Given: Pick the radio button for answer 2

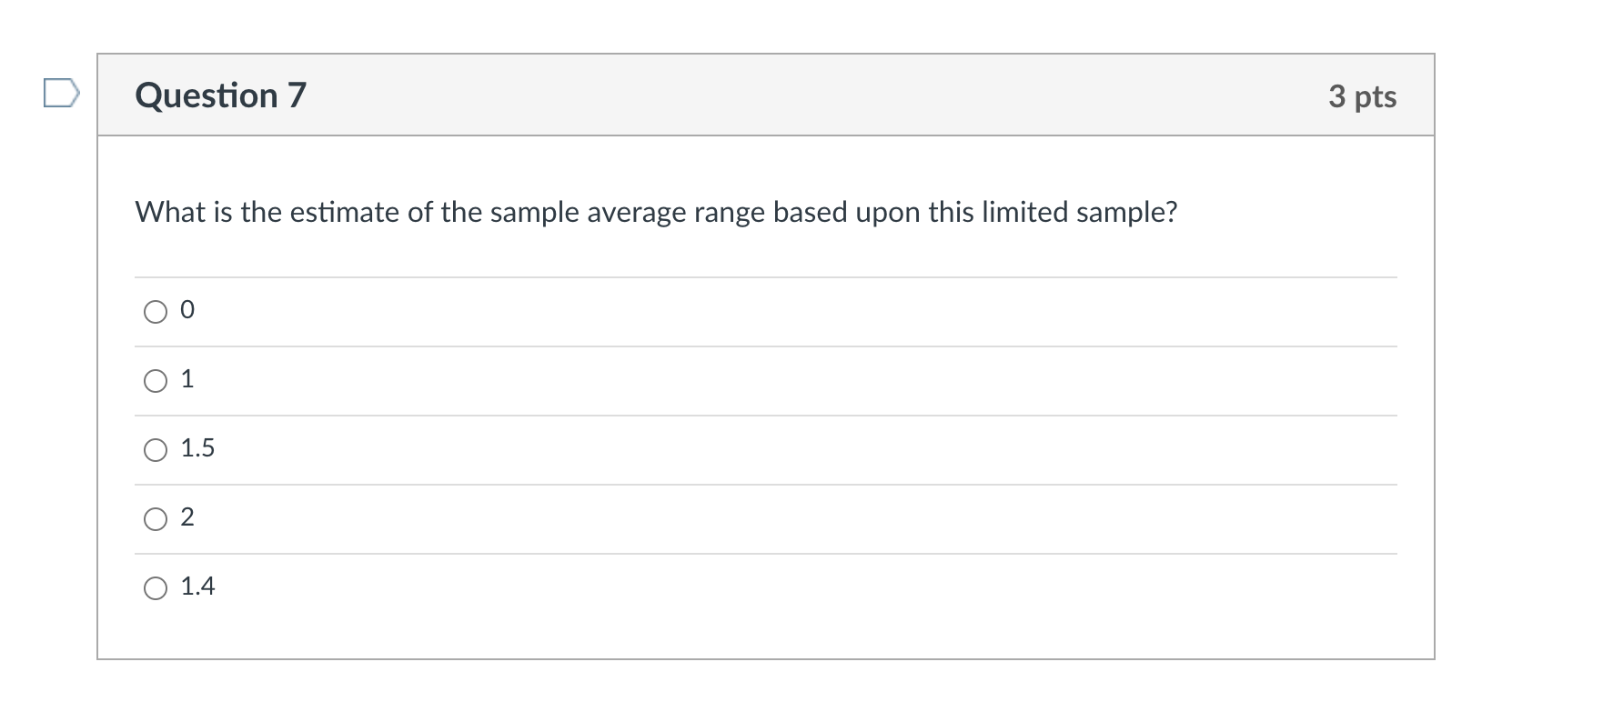Looking at the screenshot, I should 156,519.
